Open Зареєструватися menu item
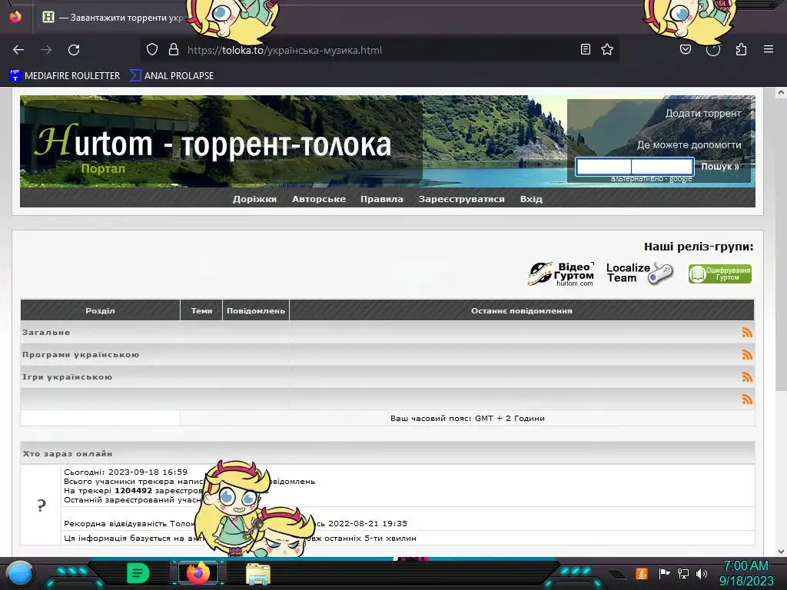The width and height of the screenshot is (787, 590). (462, 199)
